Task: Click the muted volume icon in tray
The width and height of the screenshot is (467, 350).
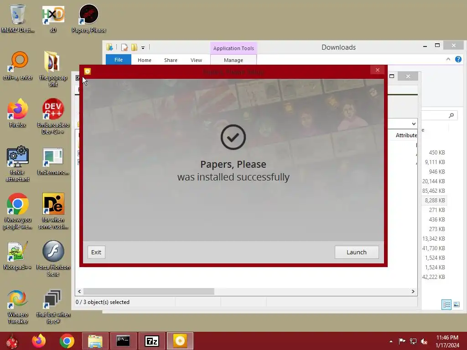Action: [424, 341]
